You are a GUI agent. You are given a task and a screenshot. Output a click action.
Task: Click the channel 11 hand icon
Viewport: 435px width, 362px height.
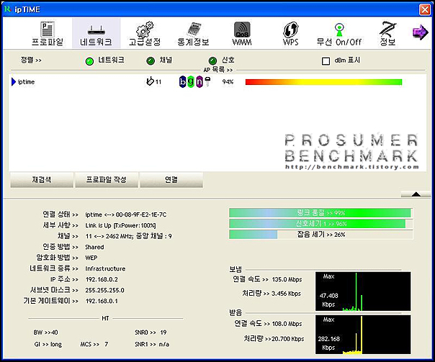[150, 81]
